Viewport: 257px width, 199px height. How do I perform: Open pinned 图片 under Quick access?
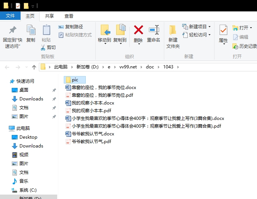[20, 117]
